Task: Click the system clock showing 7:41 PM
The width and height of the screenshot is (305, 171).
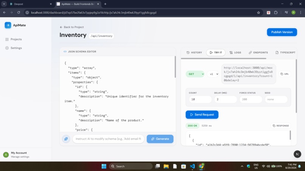Action: pos(291,166)
